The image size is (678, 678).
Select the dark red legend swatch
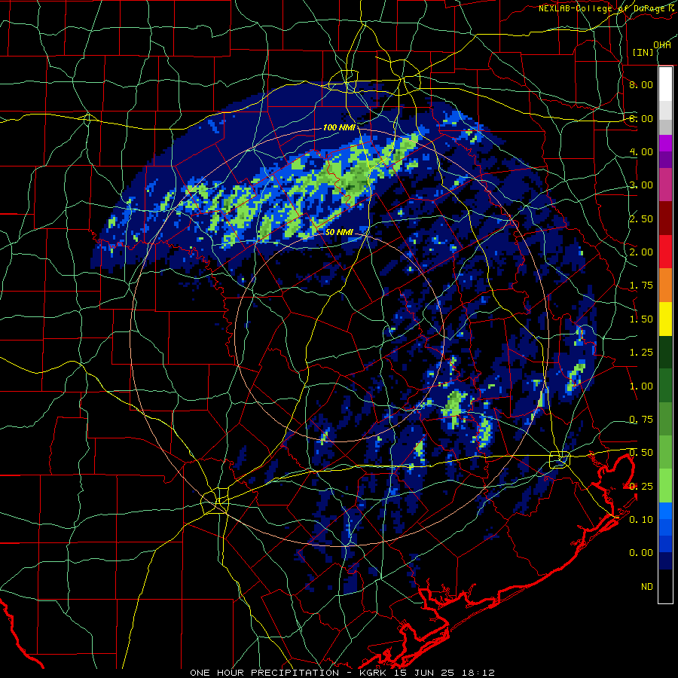click(x=665, y=218)
